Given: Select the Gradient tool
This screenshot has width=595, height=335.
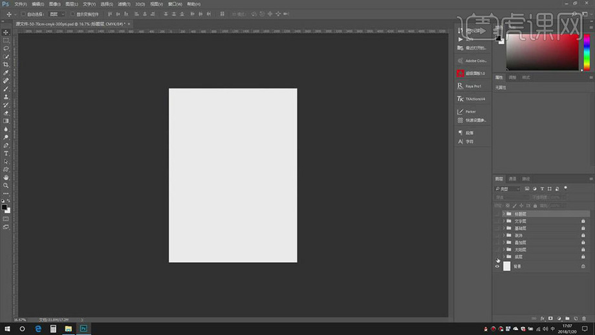Looking at the screenshot, I should (x=6, y=121).
